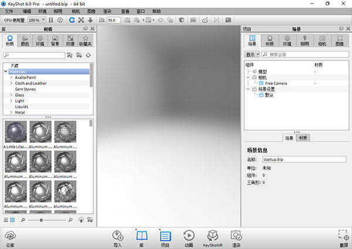Switch to library 背景 tab
The image size is (352, 249).
tap(55, 40)
